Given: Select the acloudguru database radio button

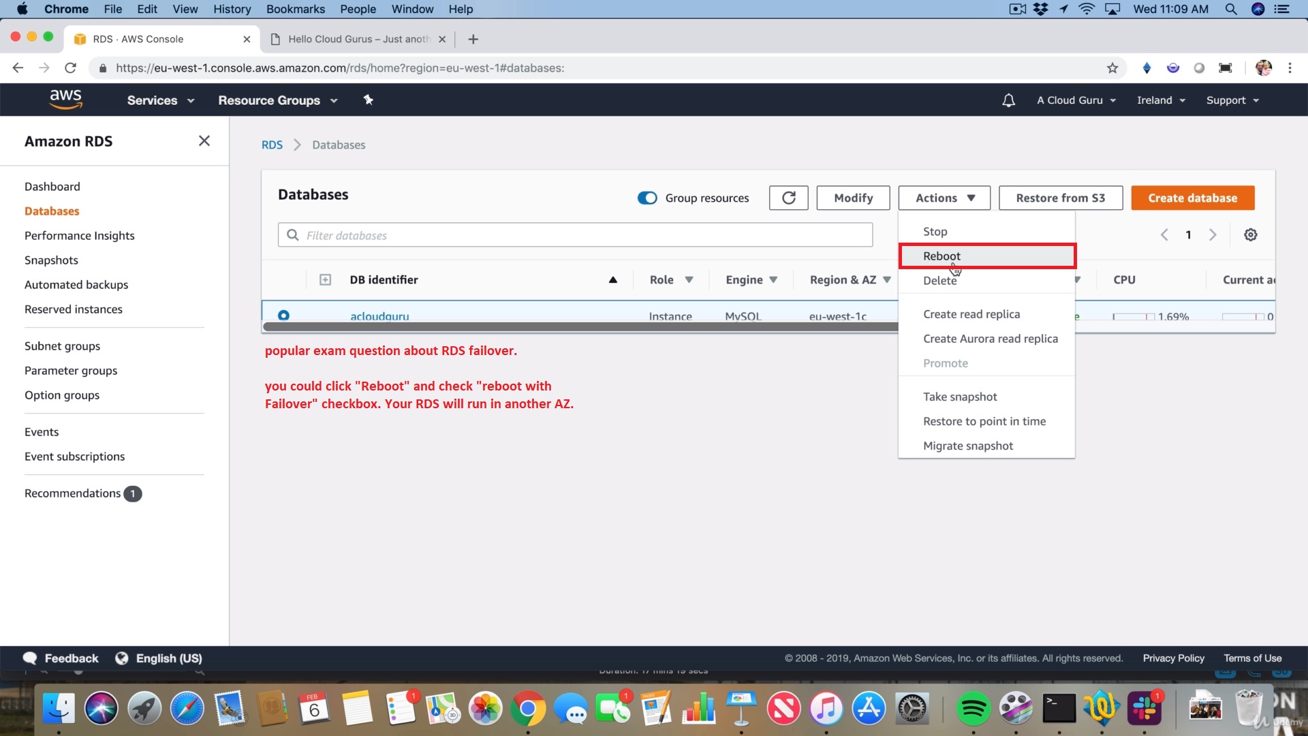Looking at the screenshot, I should point(283,315).
